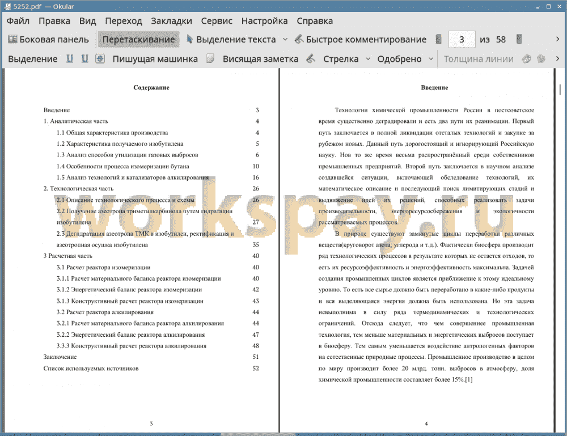The image size is (567, 436).
Task: Click the total pages label 58
Action: pyautogui.click(x=501, y=40)
